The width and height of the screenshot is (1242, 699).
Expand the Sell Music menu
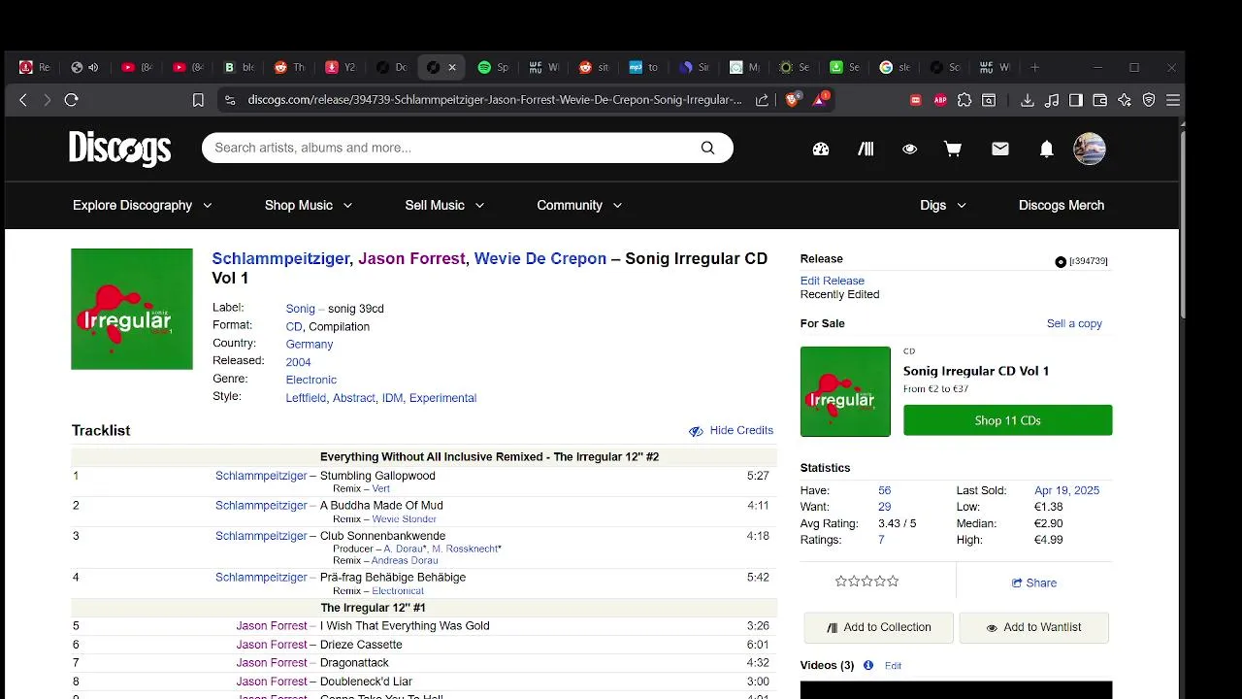click(x=444, y=205)
